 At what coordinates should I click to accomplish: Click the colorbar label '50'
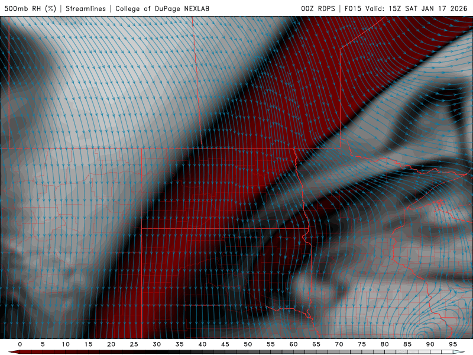pos(248,344)
